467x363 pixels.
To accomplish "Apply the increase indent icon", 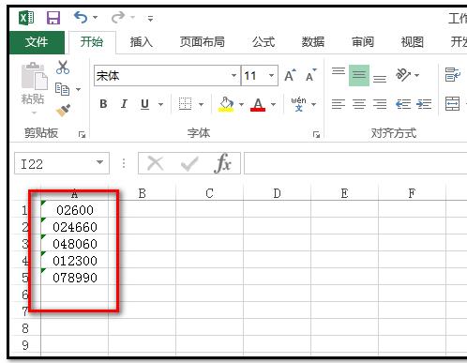I will click(x=424, y=104).
